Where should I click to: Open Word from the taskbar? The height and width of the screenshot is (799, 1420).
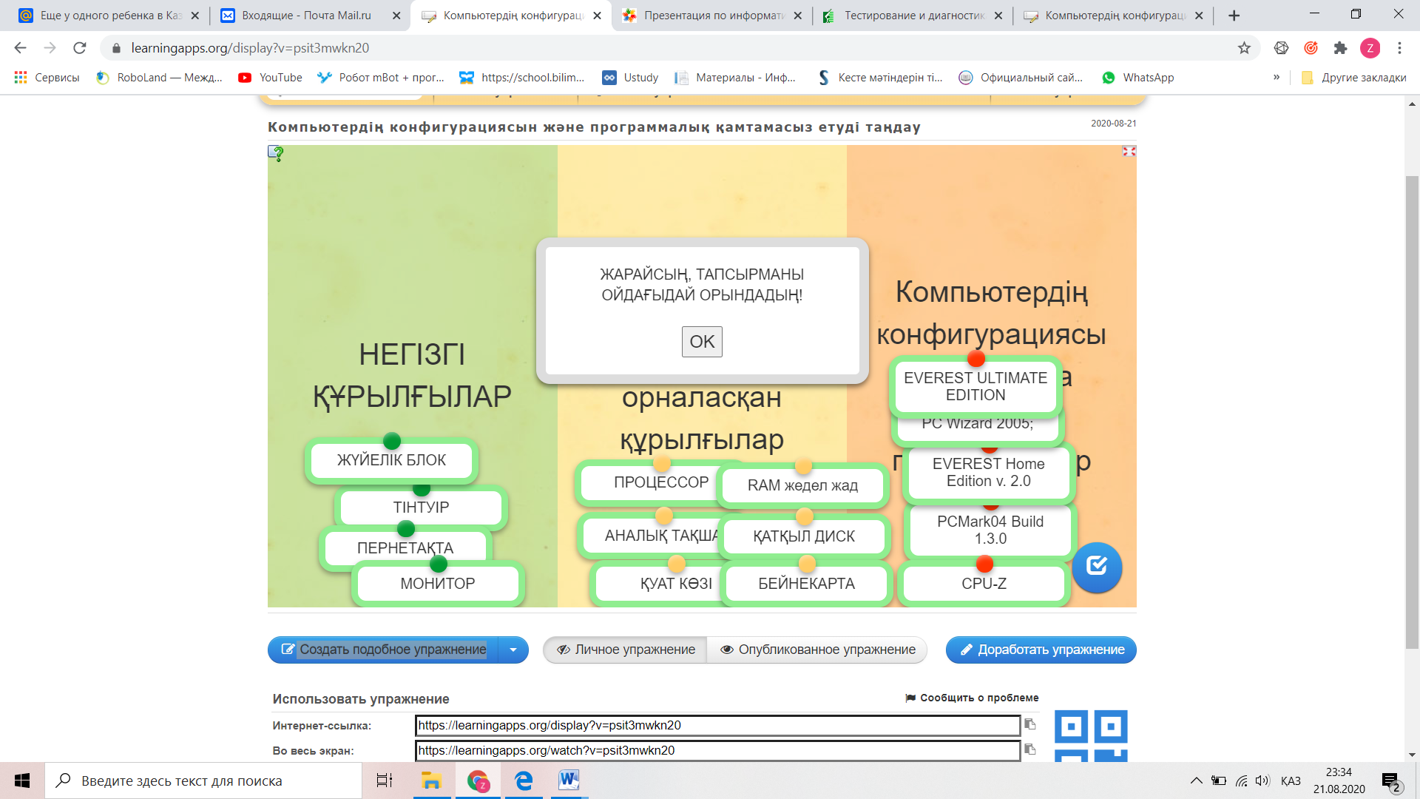569,781
